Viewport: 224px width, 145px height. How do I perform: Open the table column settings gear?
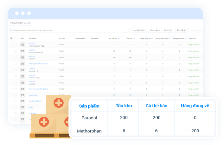[11, 38]
